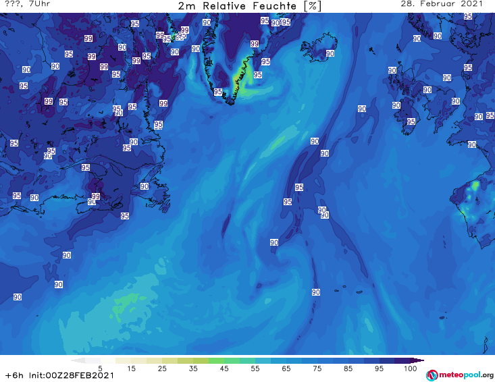Click the '90' contour label west of the Azores

[x=316, y=292]
